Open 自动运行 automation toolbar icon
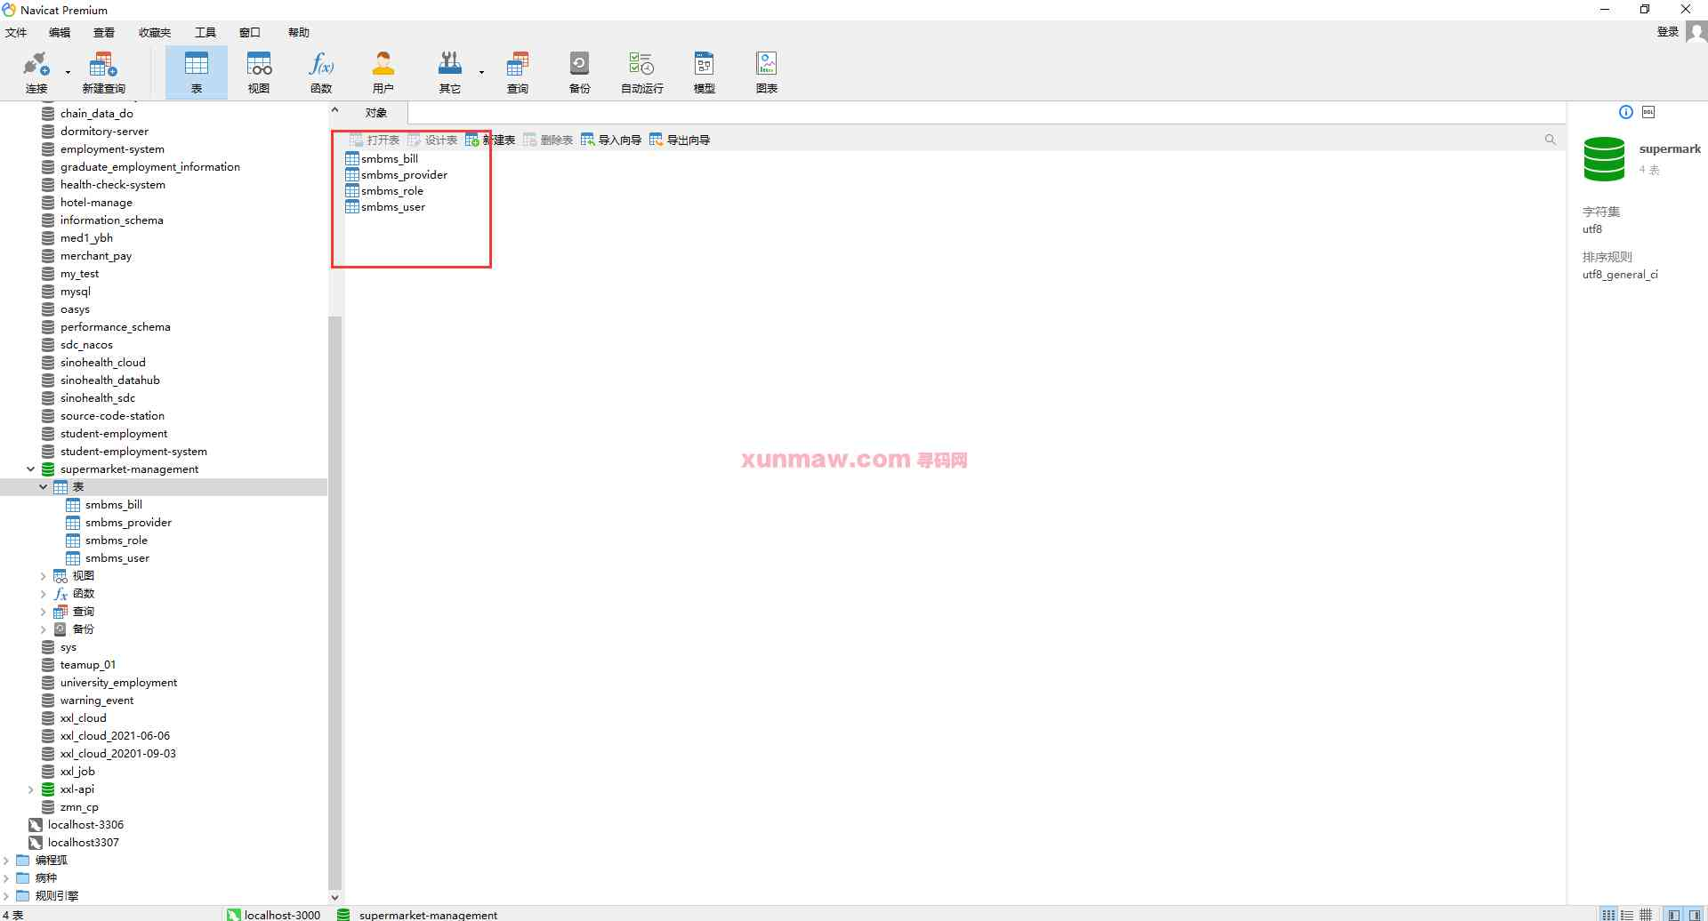Screen dimensions: 1708x921 [x=642, y=72]
